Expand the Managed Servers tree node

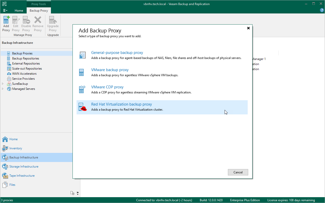pyautogui.click(x=3, y=89)
